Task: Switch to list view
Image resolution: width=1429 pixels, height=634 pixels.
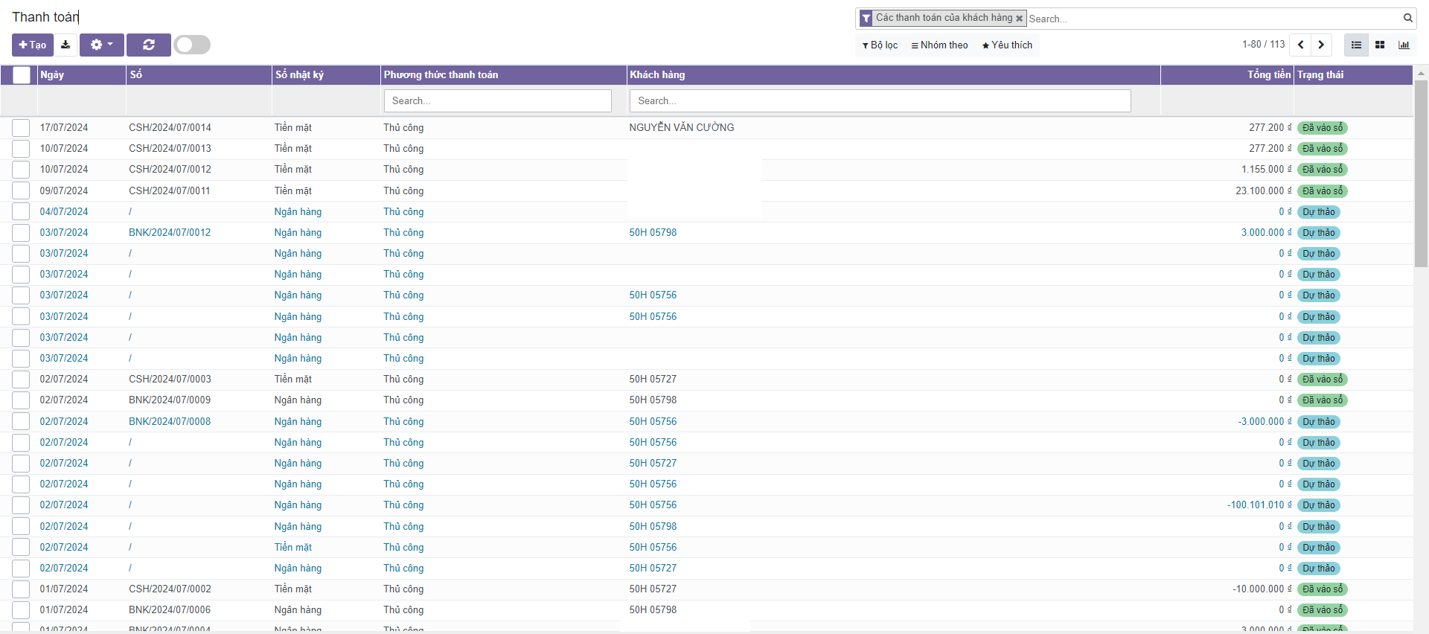Action: pyautogui.click(x=1356, y=45)
